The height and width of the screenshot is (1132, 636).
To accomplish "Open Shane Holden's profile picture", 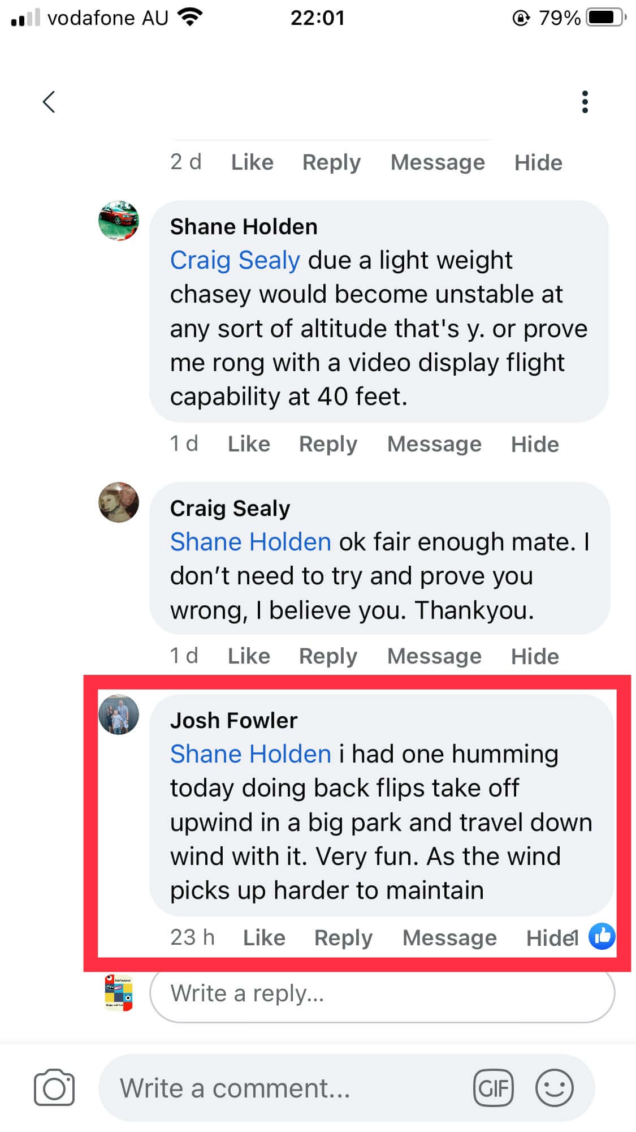I will (x=119, y=221).
